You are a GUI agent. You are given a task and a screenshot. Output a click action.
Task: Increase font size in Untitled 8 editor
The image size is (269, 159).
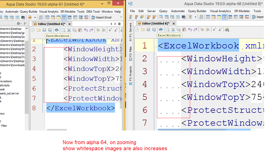220,30
